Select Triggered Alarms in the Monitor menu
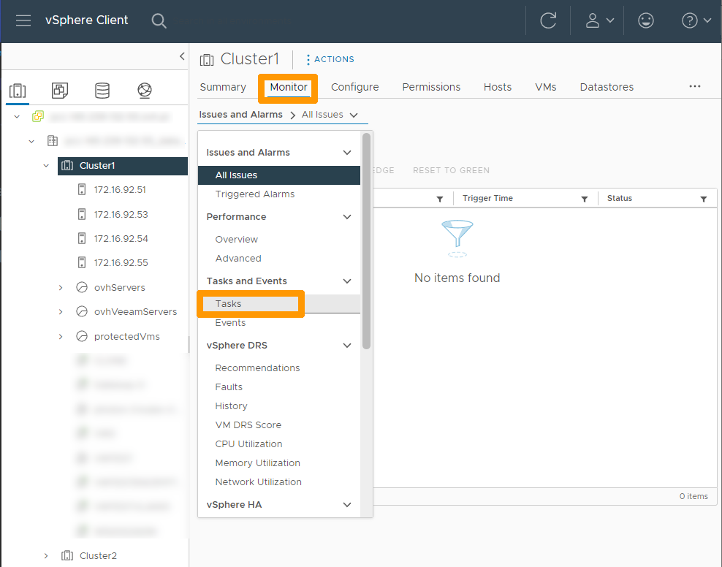The width and height of the screenshot is (722, 567). [279, 194]
